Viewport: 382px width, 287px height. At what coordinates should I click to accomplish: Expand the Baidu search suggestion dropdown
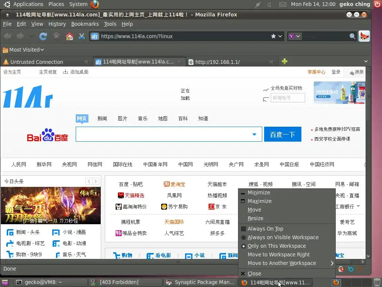point(254,134)
